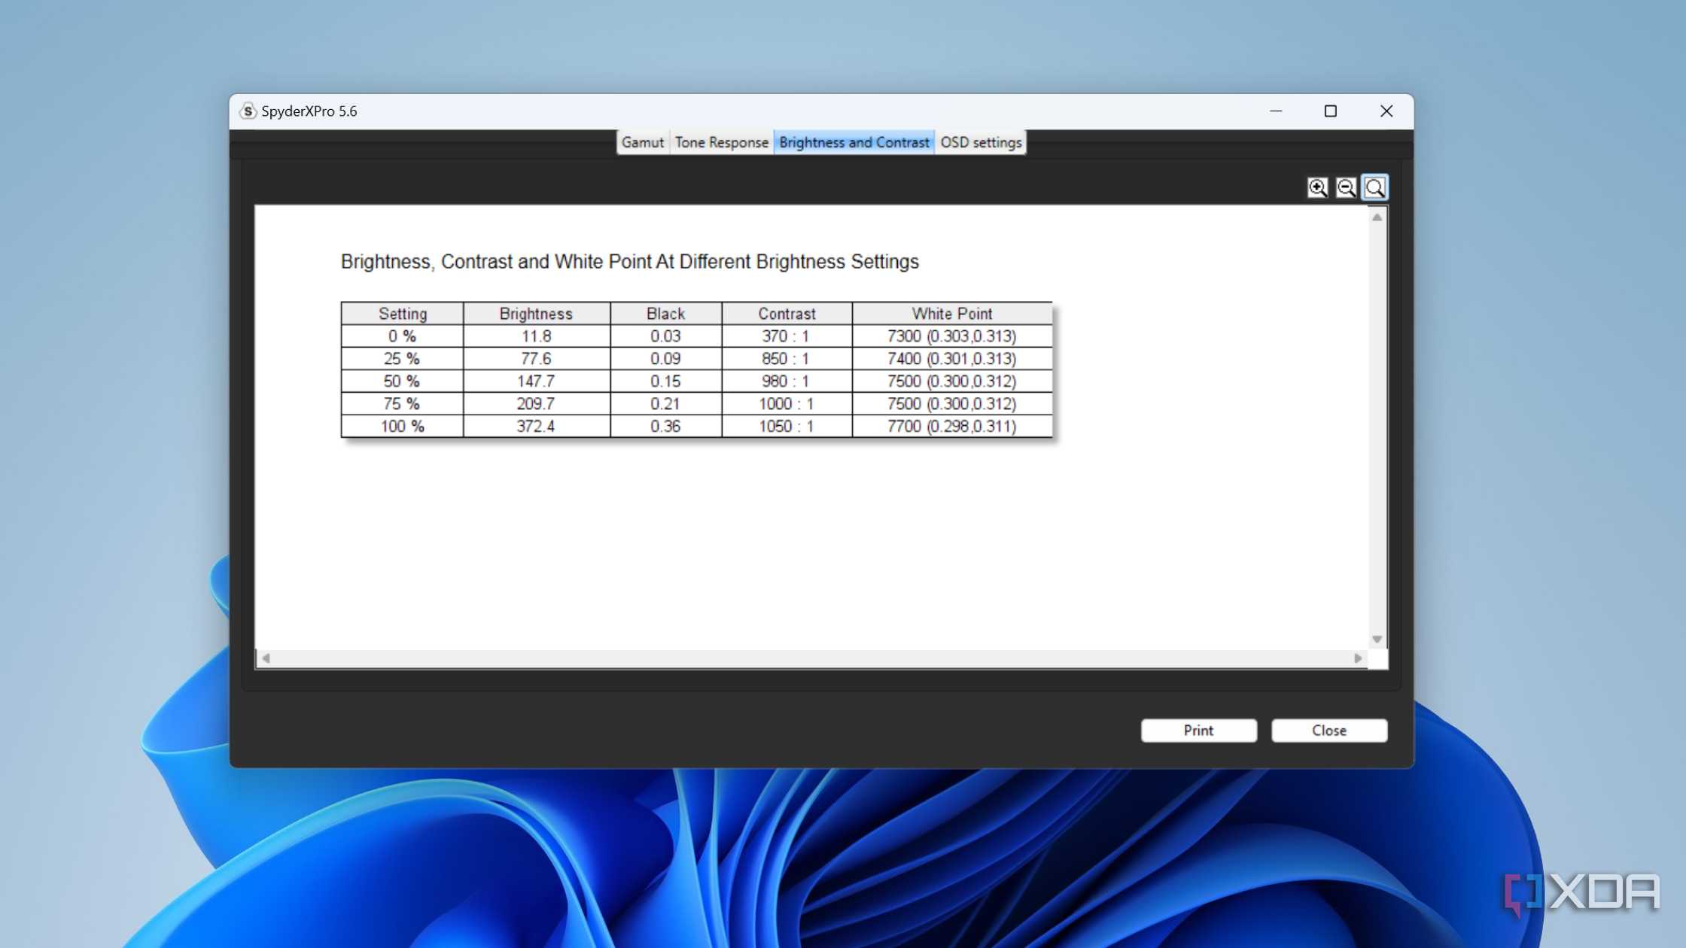The width and height of the screenshot is (1686, 948).
Task: Maximize the SpyderXPro window
Action: tap(1331, 111)
